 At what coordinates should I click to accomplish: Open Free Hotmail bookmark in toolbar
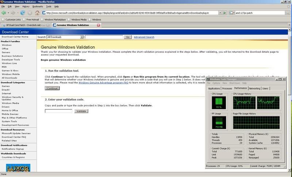click(x=33, y=19)
